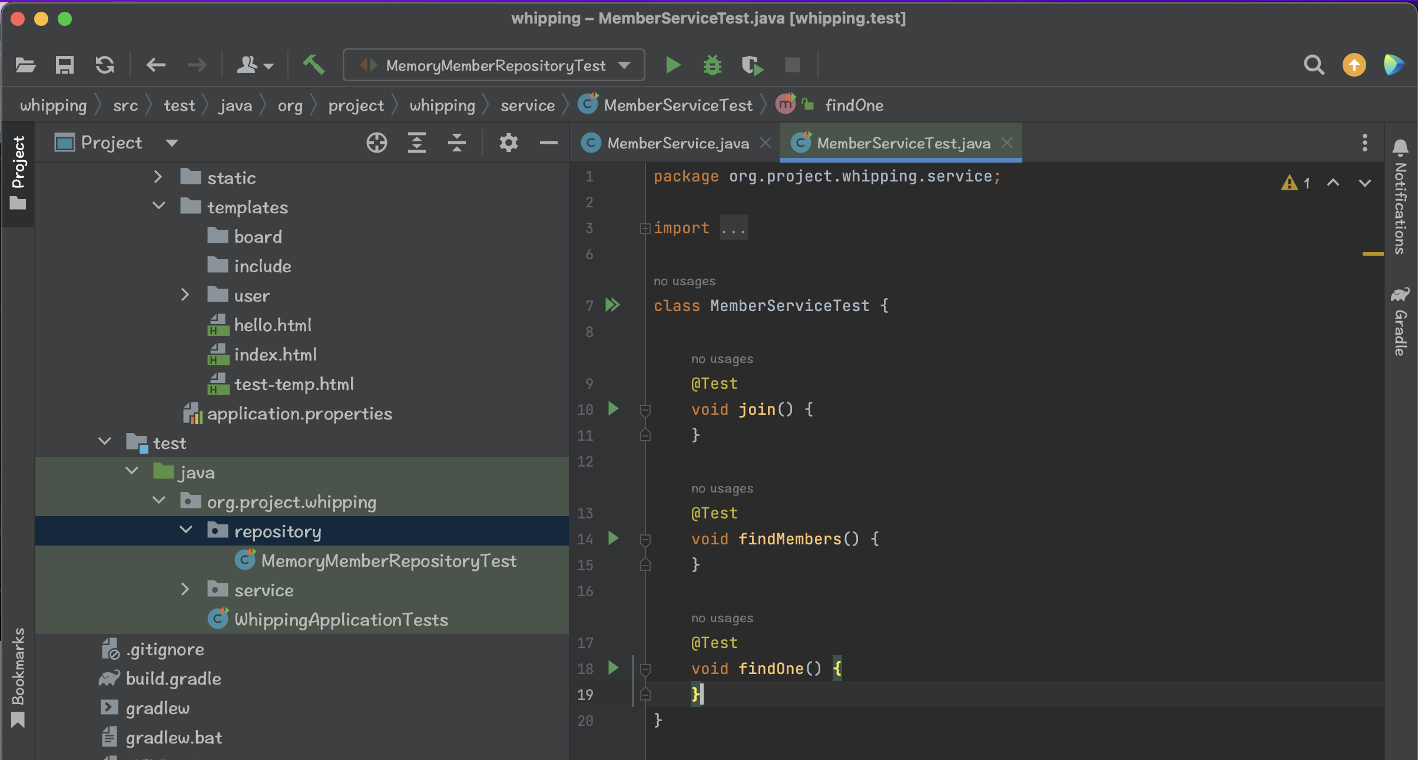Open MemoryMemberRepositoryTest run configuration dropdown
Image resolution: width=1418 pixels, height=760 pixels.
(x=494, y=65)
